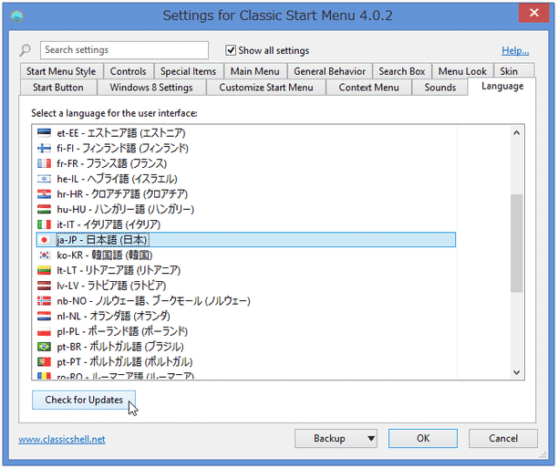The height and width of the screenshot is (469, 558).
Task: Pick the ko-KR language entry
Action: [246, 255]
